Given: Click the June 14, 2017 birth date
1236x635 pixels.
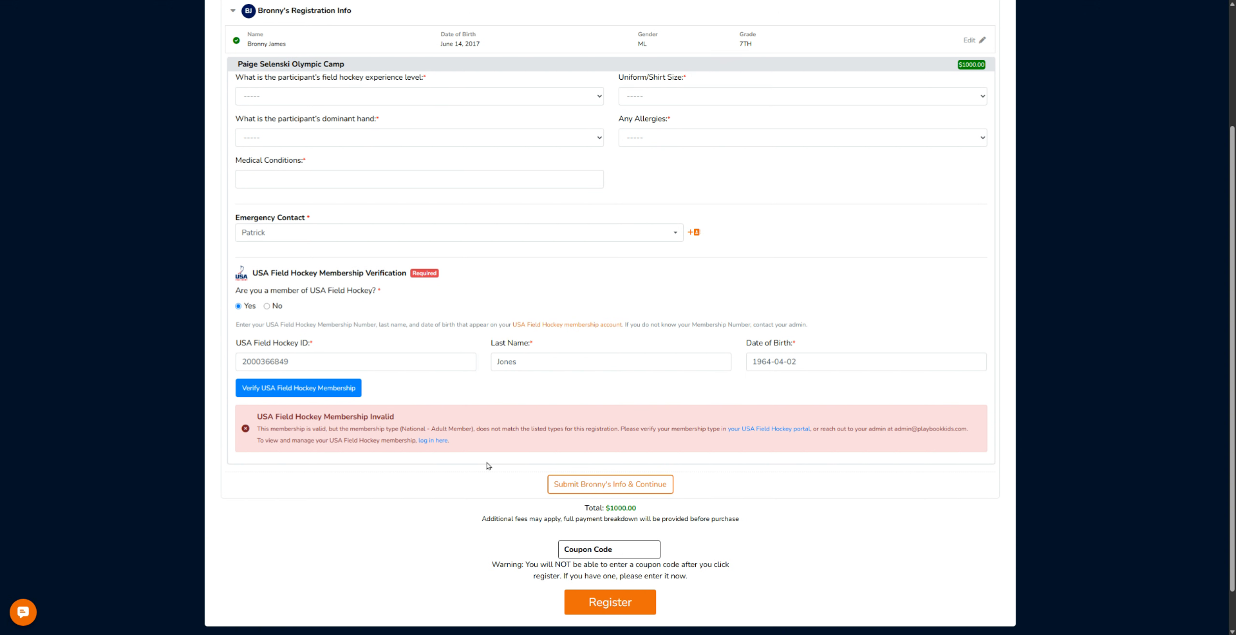Looking at the screenshot, I should 460,44.
